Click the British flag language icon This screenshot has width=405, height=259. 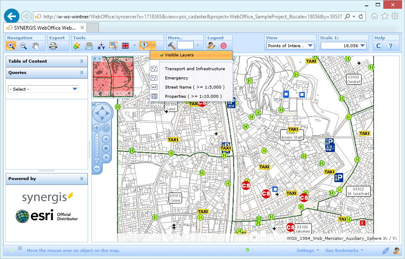pos(125,46)
